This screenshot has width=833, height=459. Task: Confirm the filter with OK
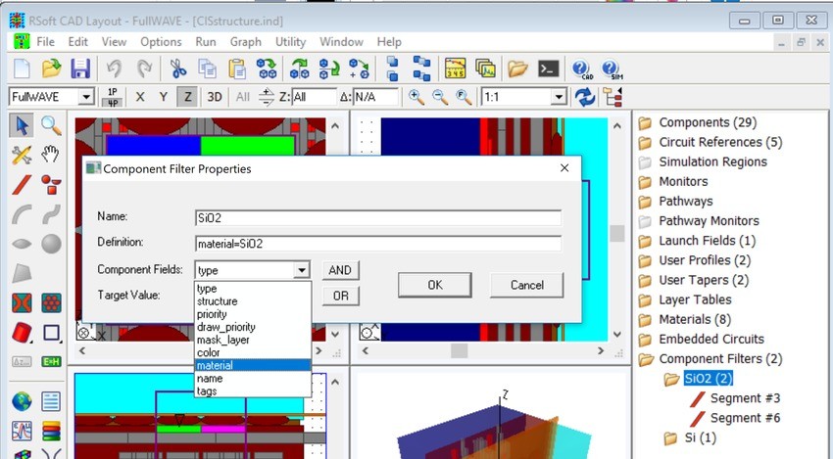point(434,285)
